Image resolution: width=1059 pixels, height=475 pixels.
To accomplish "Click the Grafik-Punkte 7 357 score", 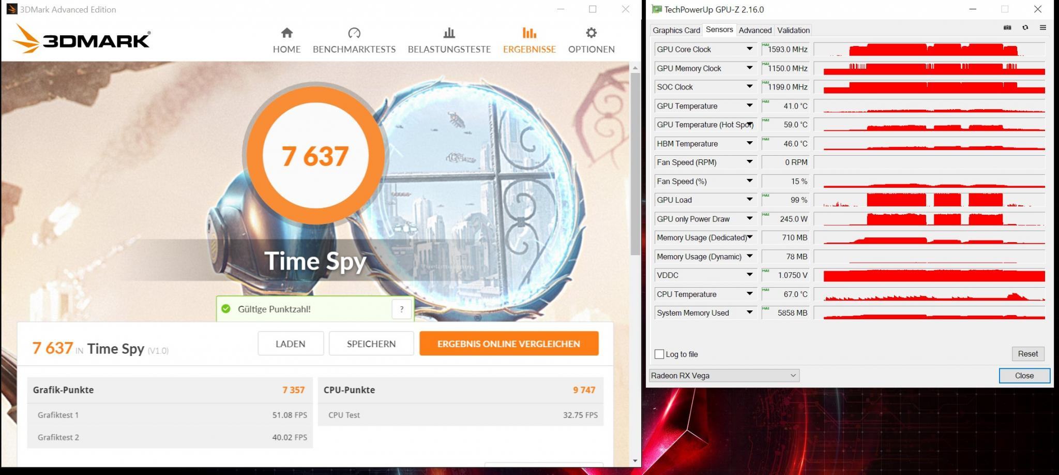I will pos(293,390).
